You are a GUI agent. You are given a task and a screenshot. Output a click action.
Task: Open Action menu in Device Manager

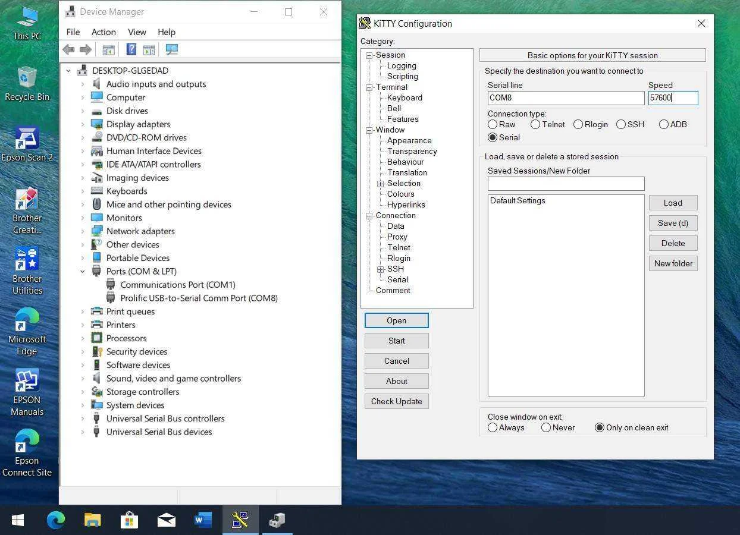104,32
